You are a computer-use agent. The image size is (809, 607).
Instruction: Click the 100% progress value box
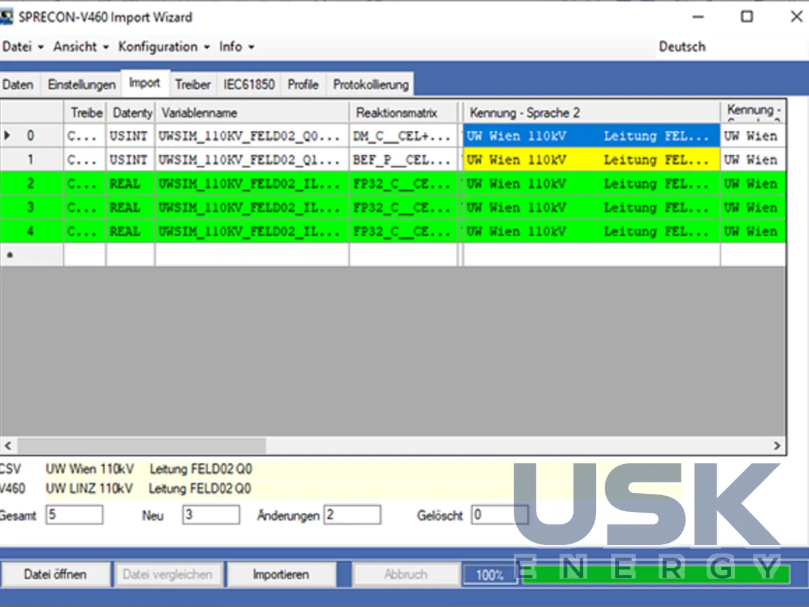click(490, 575)
